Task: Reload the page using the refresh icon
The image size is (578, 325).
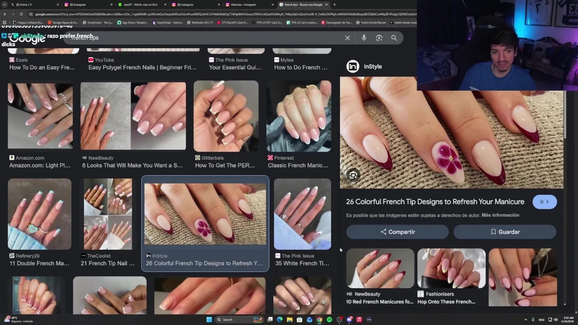Action: tap(21, 14)
